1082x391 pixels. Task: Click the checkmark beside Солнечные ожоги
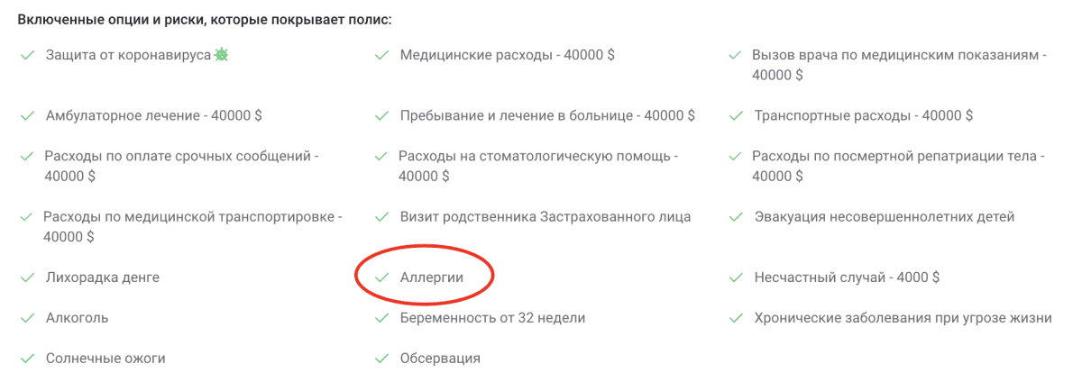pos(27,359)
